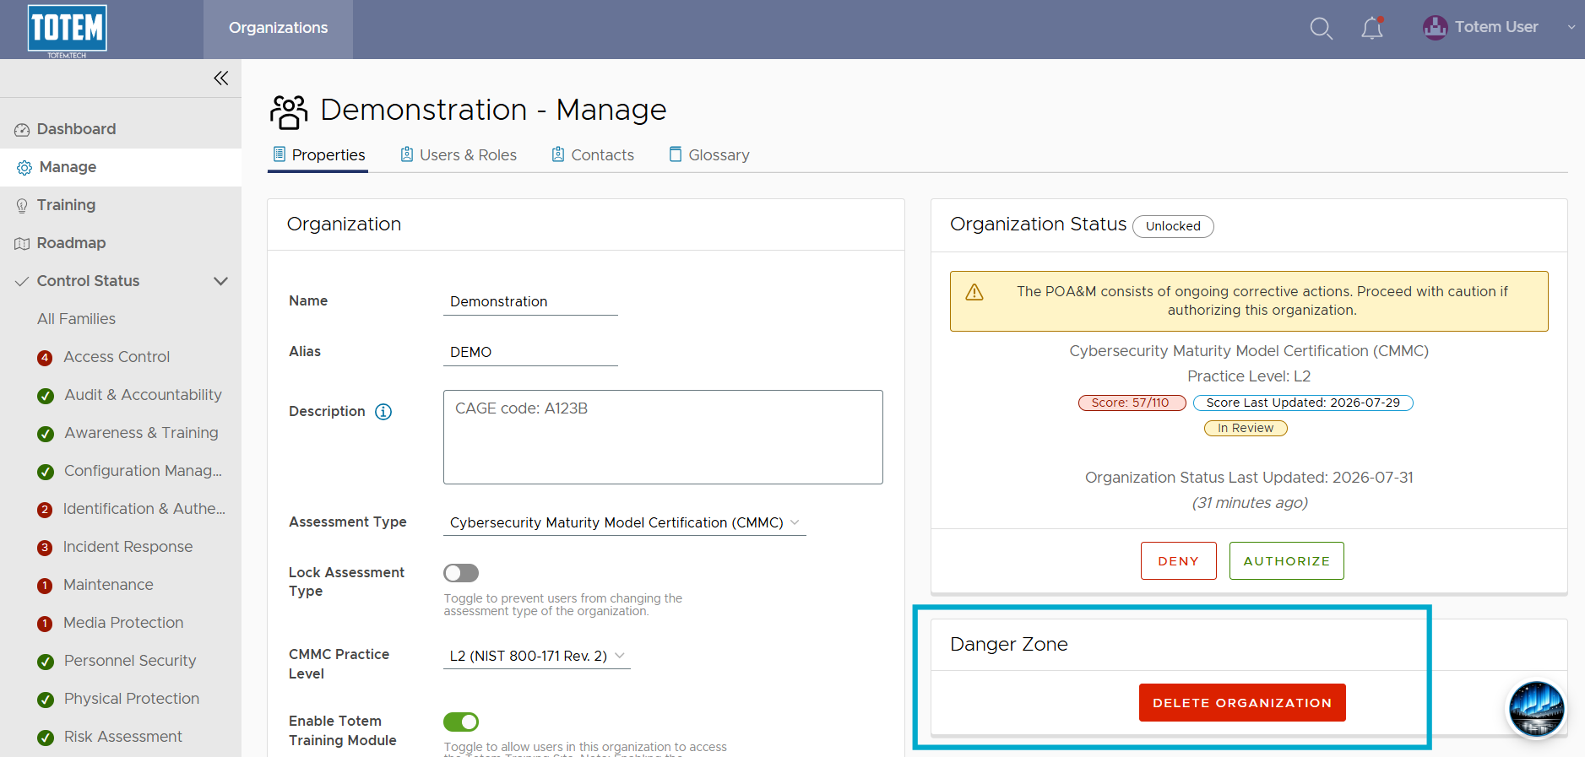Click the organization Name input field
This screenshot has width=1585, height=757.
(530, 301)
